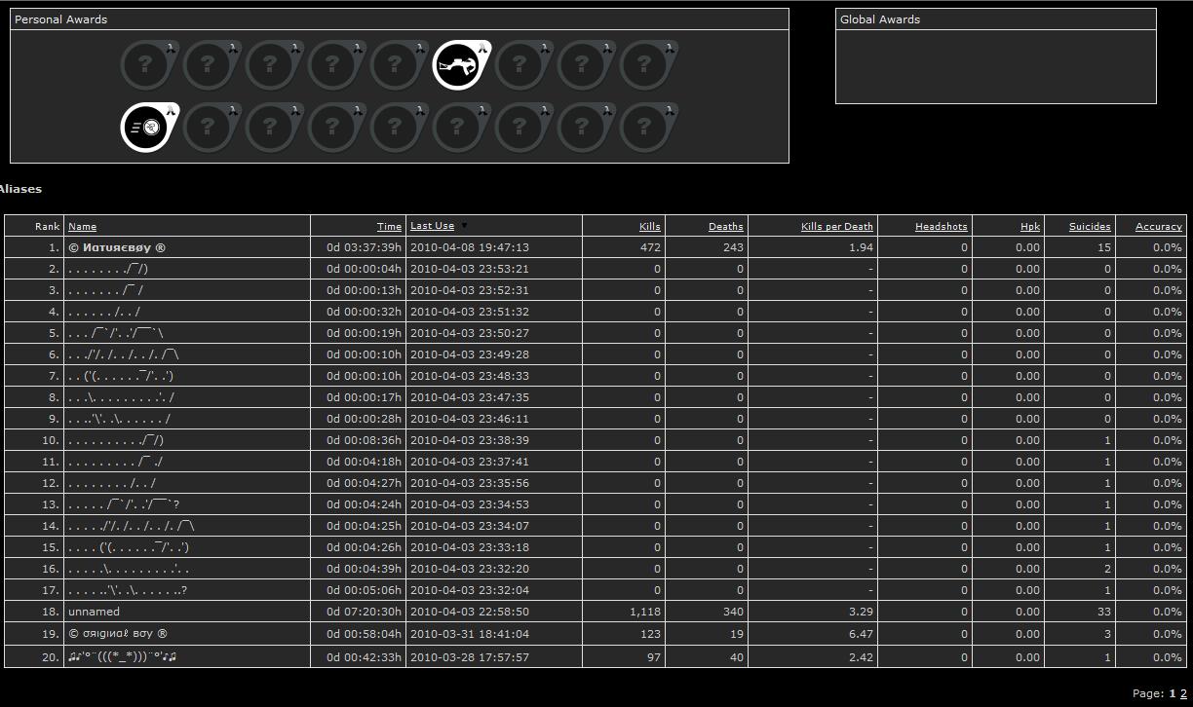Screen dimensions: 1193x707
Task: Click the locked award right of the grenade badge
Action: (x=209, y=128)
